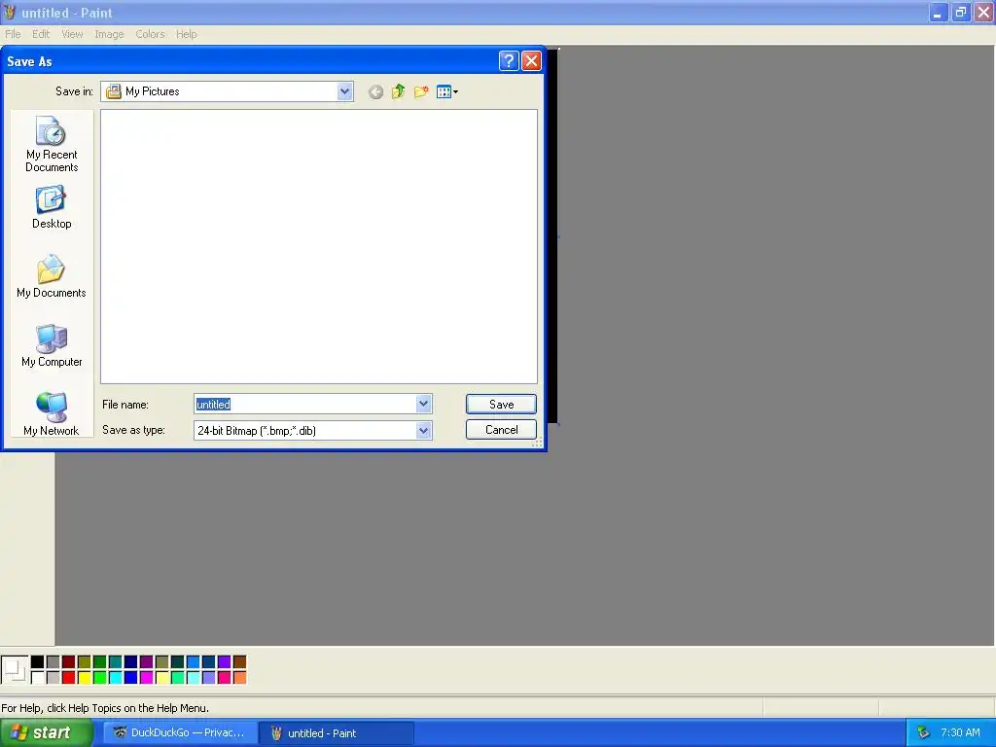Open the Start menu
This screenshot has width=996, height=747.
click(46, 733)
